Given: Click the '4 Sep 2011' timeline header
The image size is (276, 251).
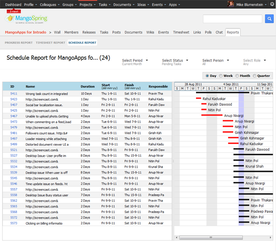Looking at the screenshot, I should [231, 84].
